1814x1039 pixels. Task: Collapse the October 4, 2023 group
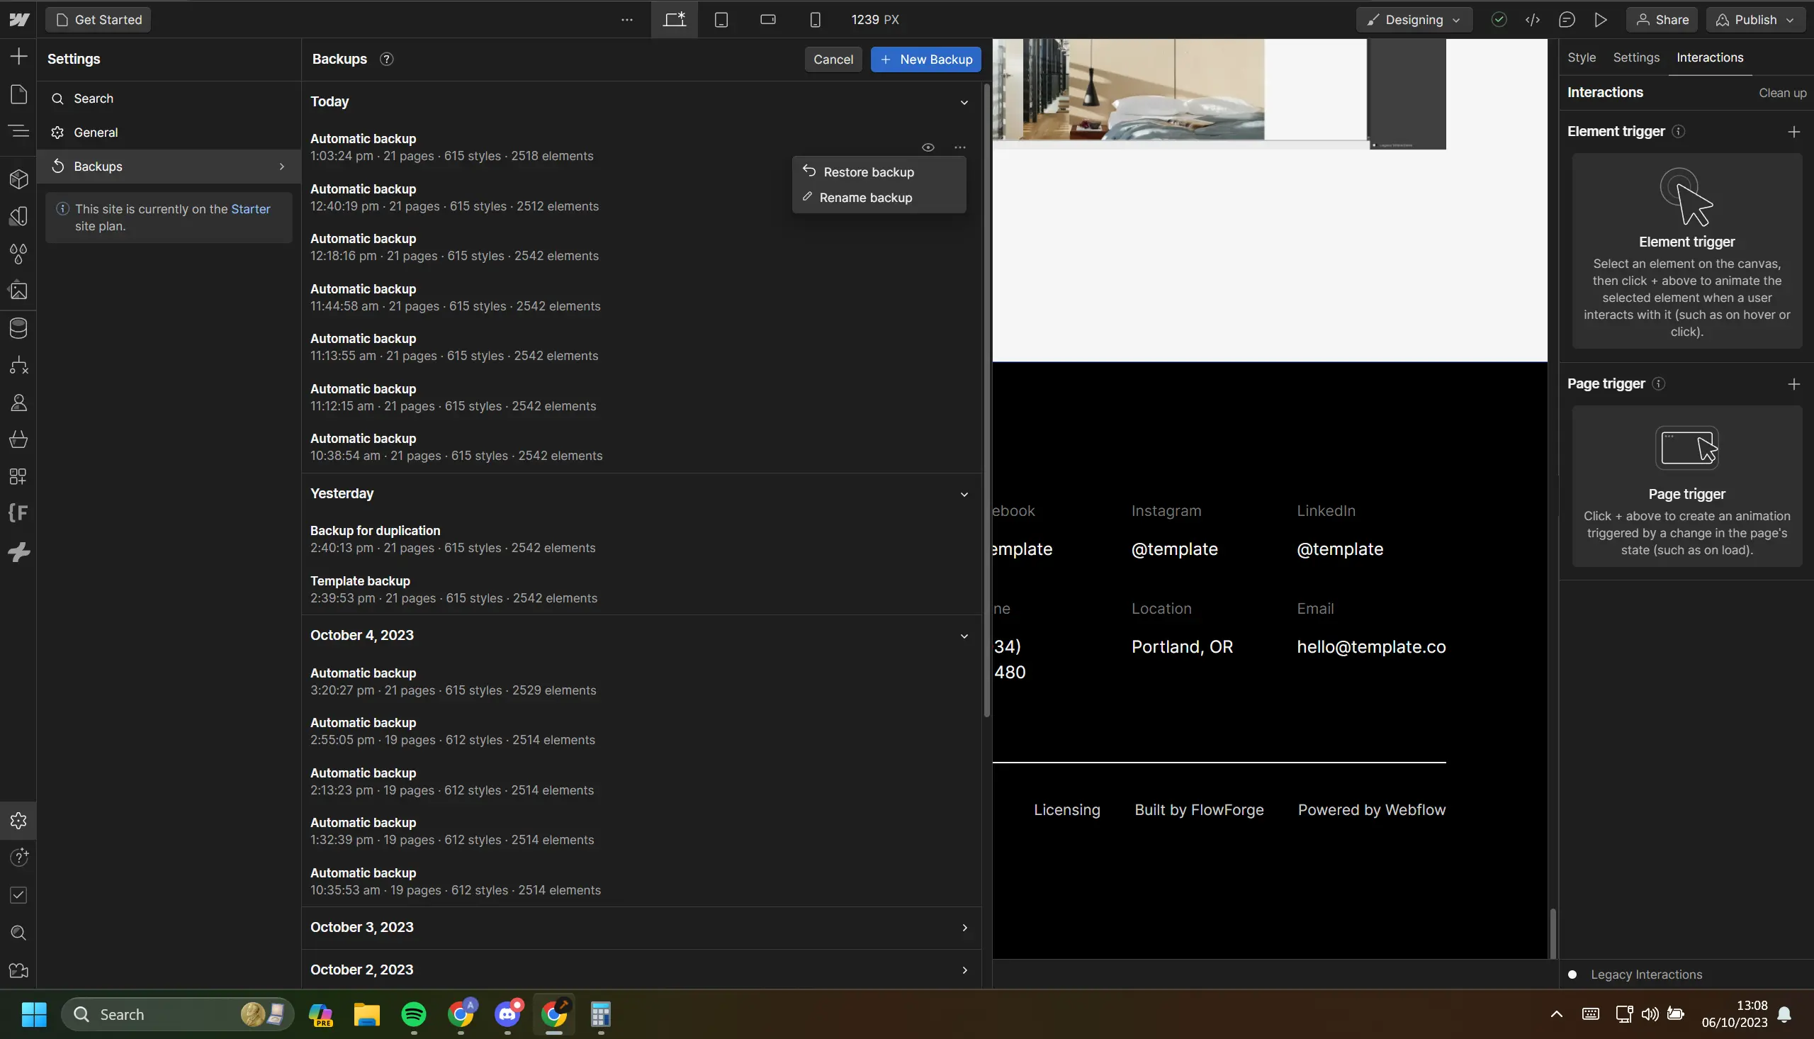click(964, 636)
